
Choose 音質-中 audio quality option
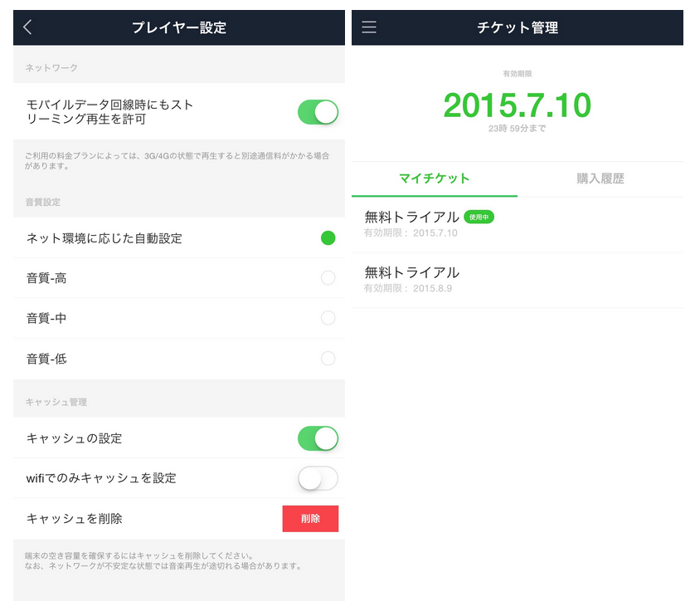coord(328,318)
